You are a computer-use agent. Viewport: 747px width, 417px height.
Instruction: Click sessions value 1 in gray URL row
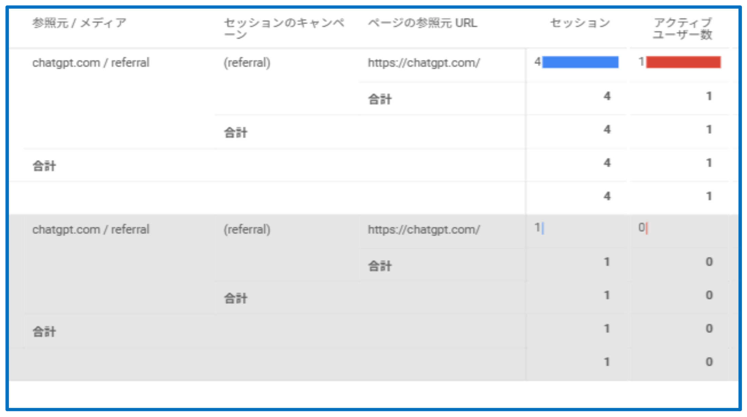click(537, 228)
